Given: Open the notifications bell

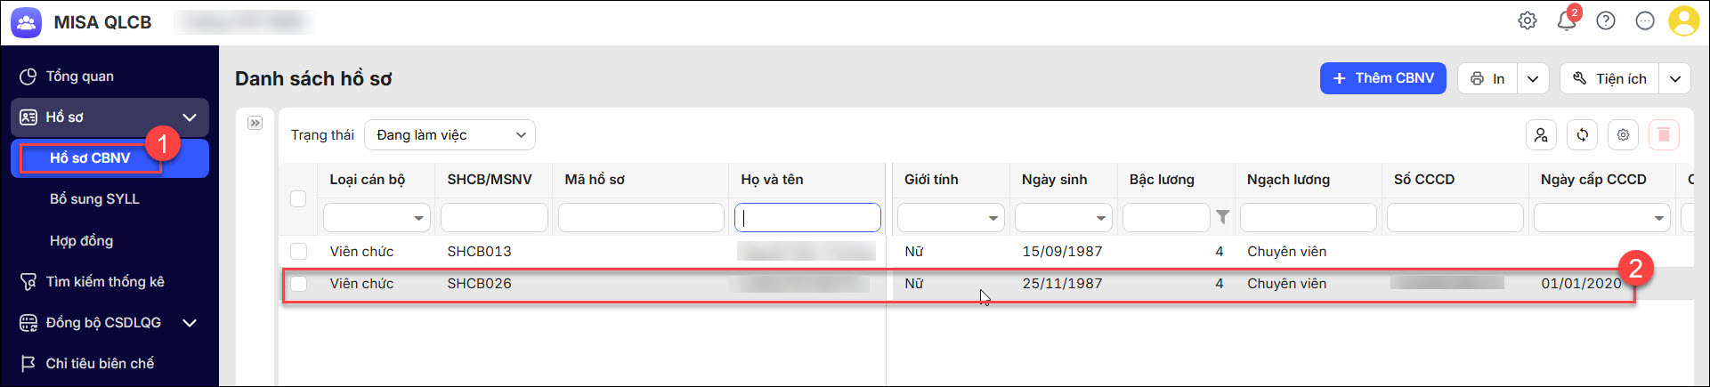Looking at the screenshot, I should pos(1567,20).
